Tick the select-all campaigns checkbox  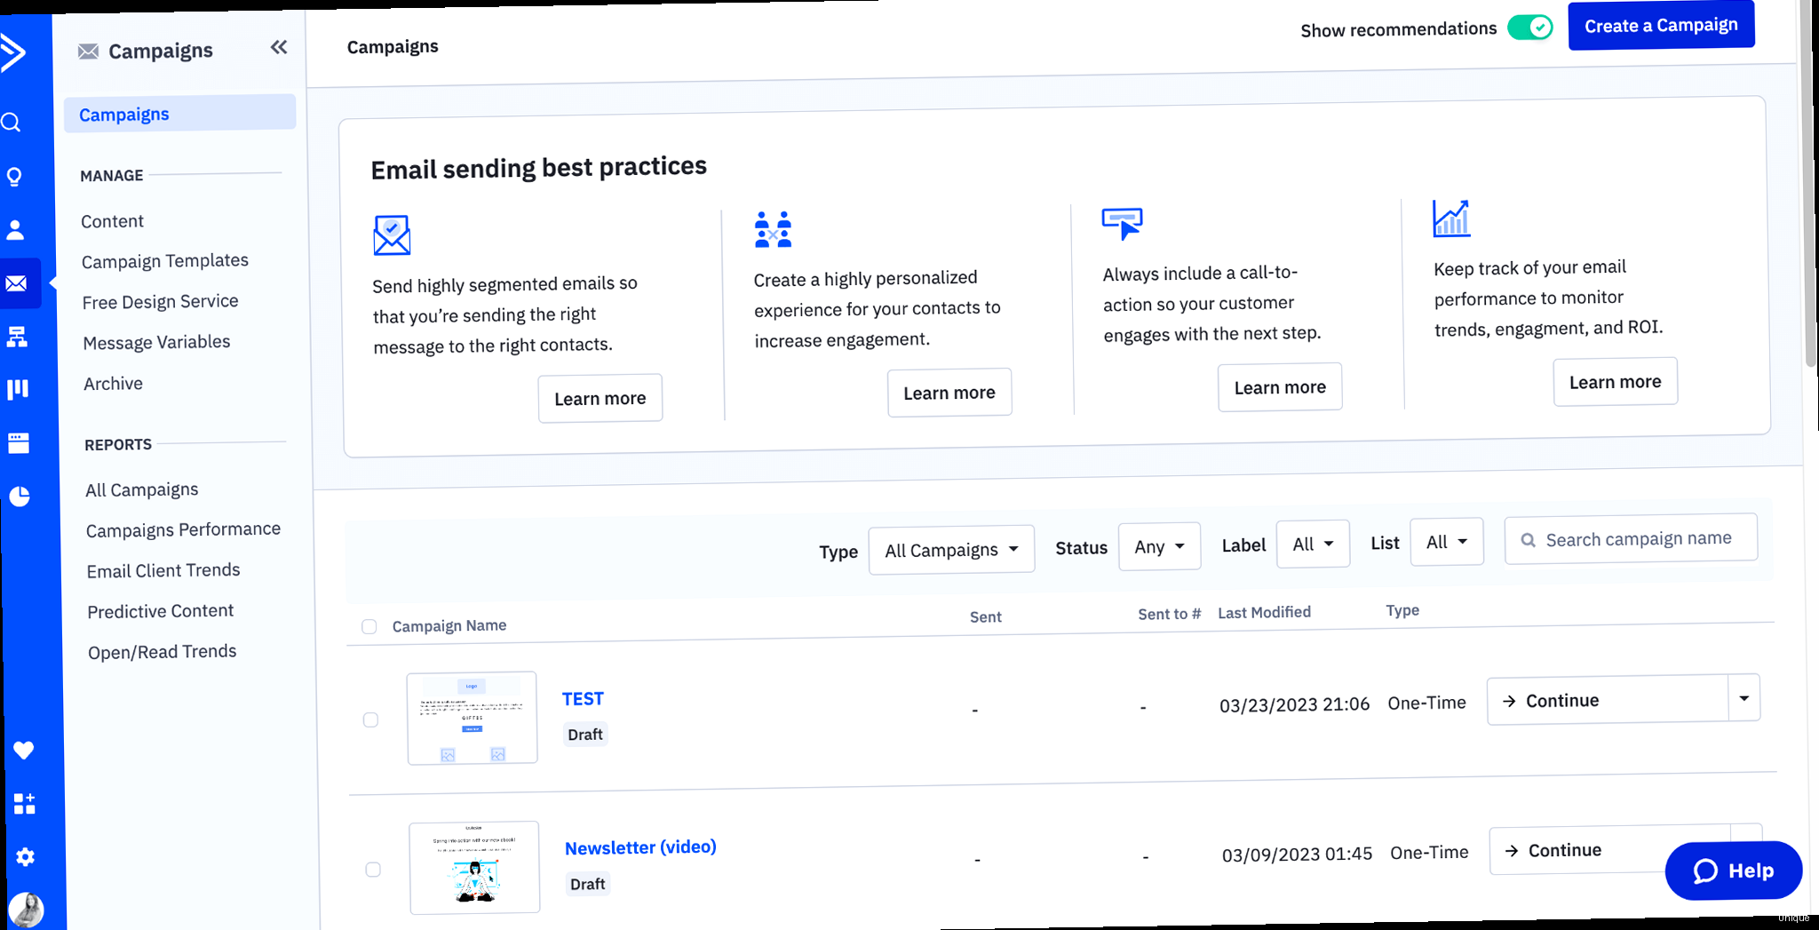point(369,627)
